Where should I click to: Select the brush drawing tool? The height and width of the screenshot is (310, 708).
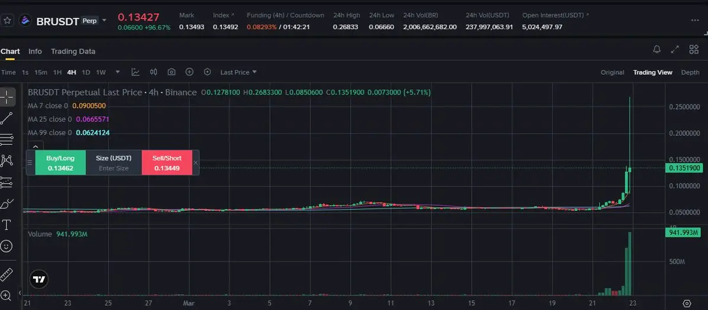point(6,204)
